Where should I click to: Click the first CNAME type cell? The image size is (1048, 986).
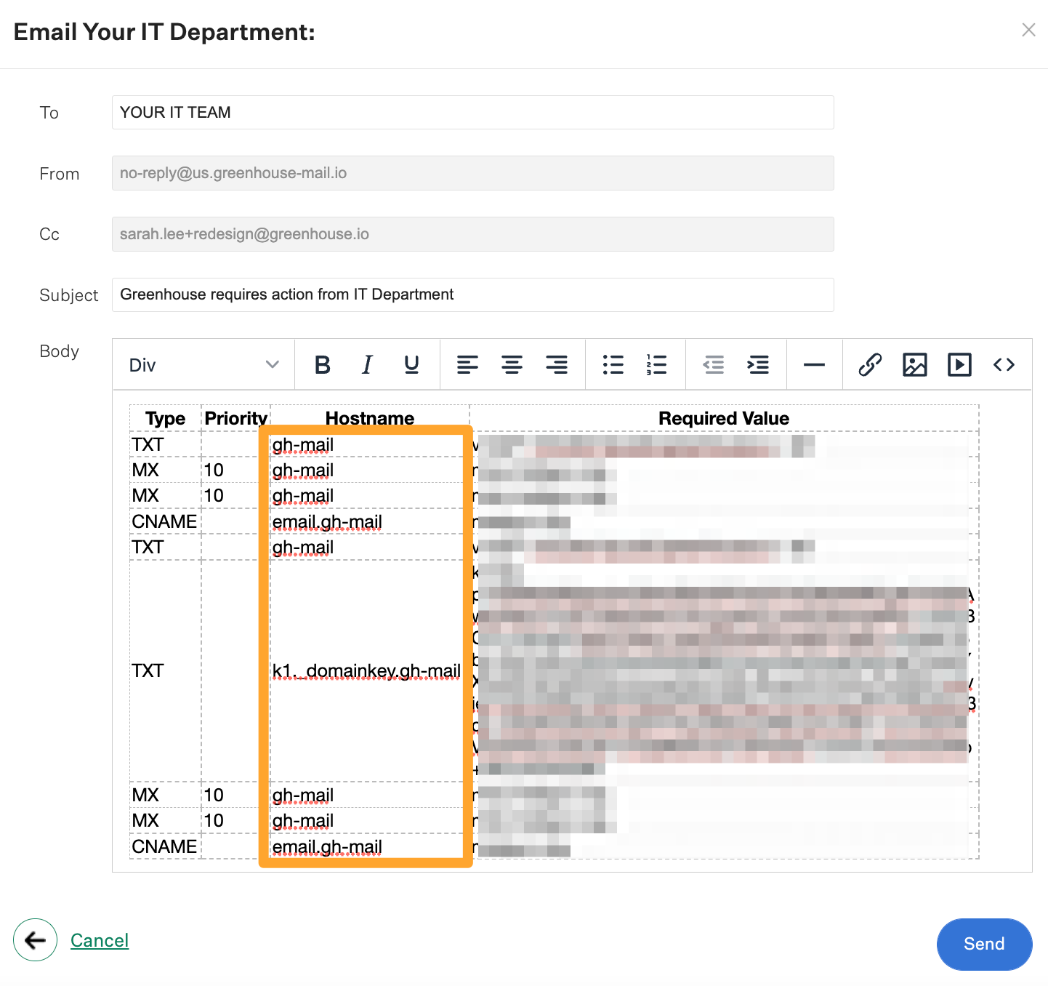tap(165, 521)
